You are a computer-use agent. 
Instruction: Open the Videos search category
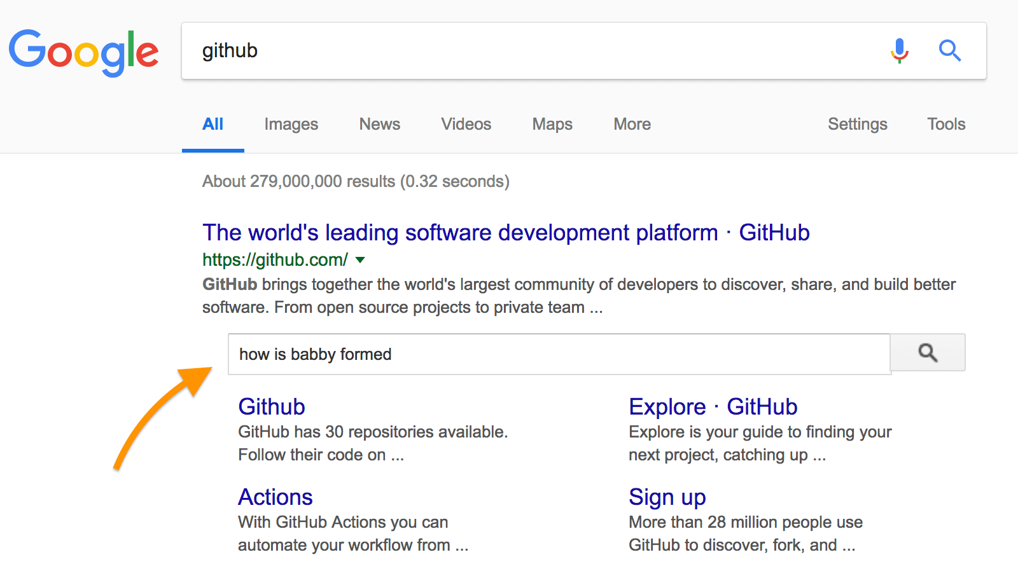[x=466, y=124]
